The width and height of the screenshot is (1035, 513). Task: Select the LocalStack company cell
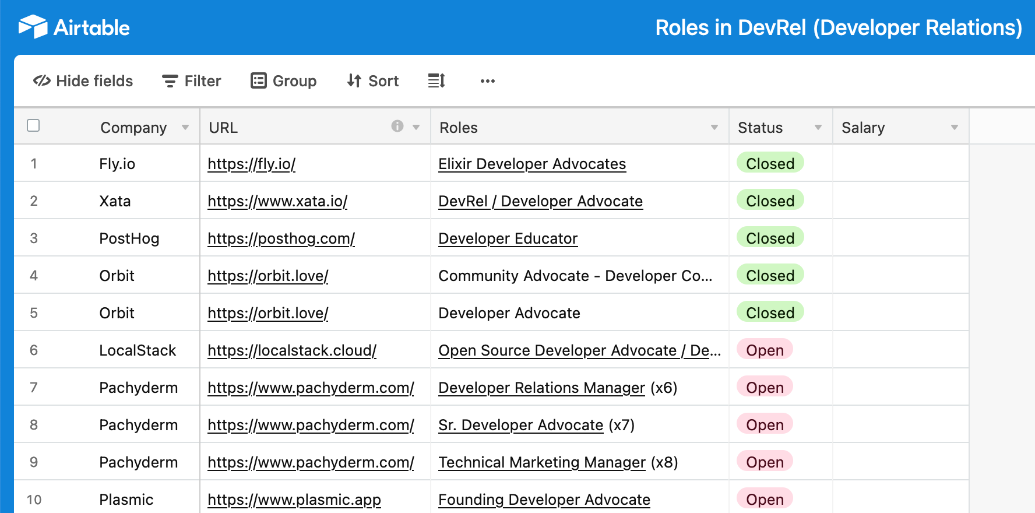click(138, 350)
